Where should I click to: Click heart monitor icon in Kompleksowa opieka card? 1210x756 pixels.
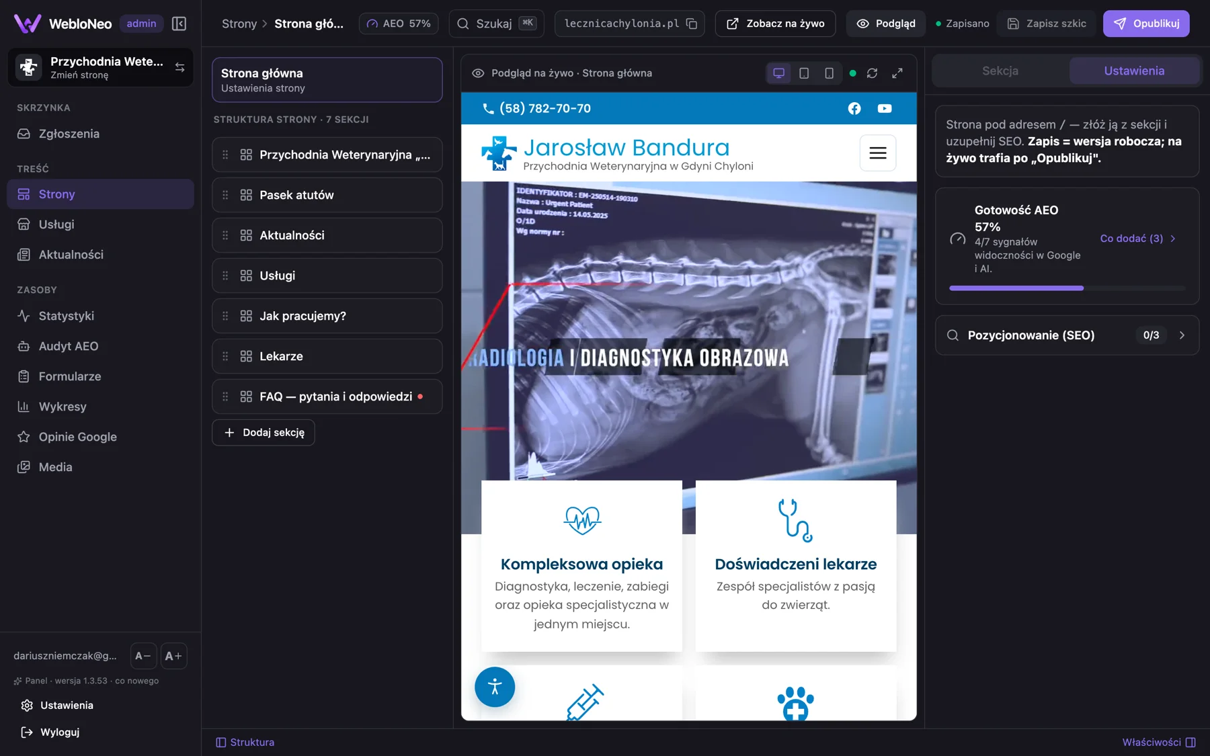pyautogui.click(x=582, y=520)
